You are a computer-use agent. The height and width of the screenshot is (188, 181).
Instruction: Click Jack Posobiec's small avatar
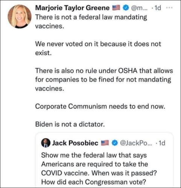click(46, 143)
